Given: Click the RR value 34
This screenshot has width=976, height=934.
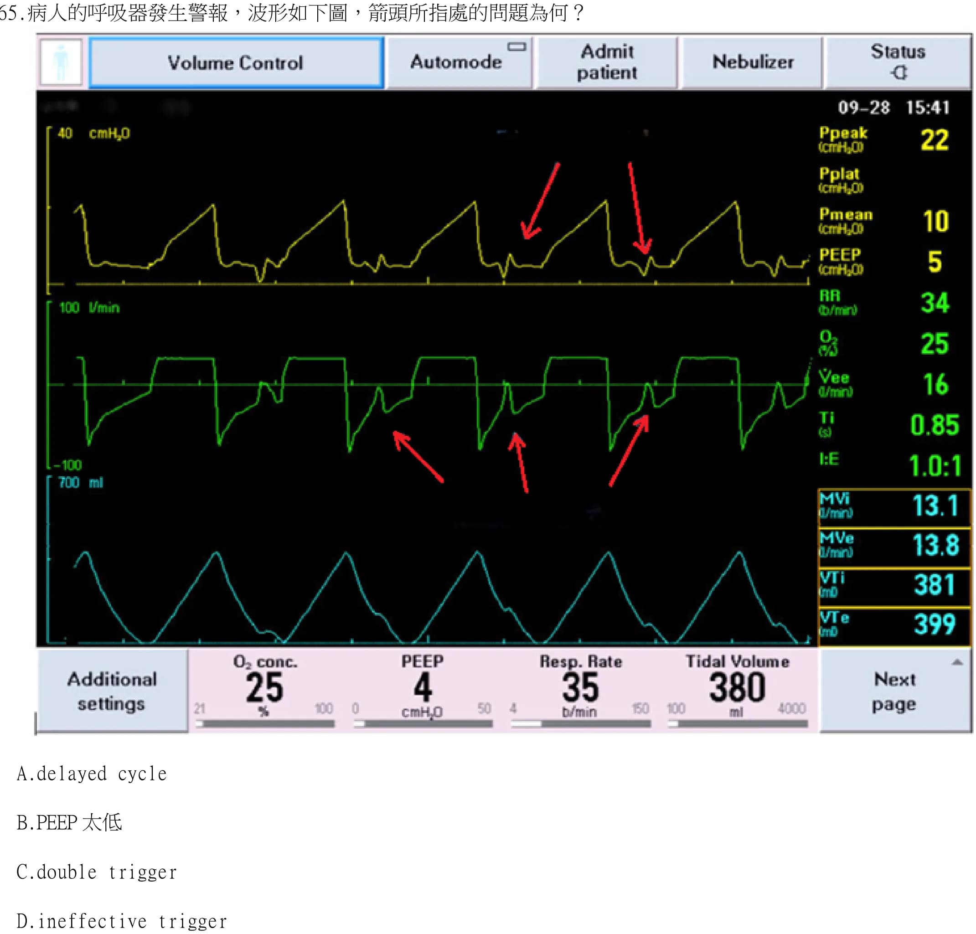Looking at the screenshot, I should point(935,303).
